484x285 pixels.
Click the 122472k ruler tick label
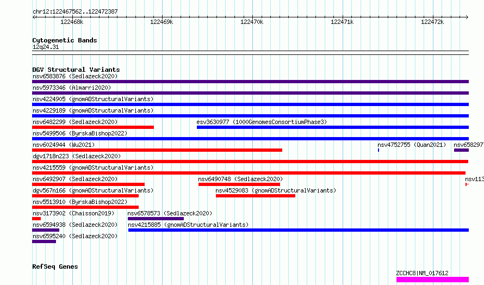(x=432, y=22)
